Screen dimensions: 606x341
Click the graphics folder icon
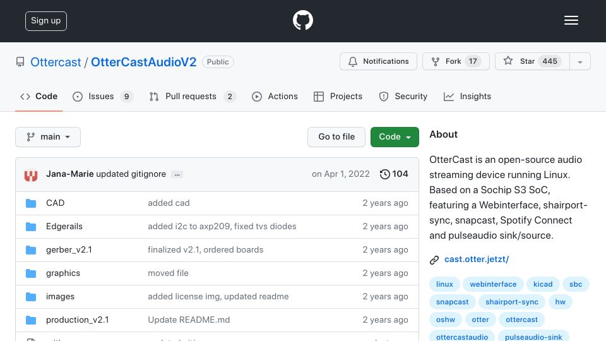point(31,273)
